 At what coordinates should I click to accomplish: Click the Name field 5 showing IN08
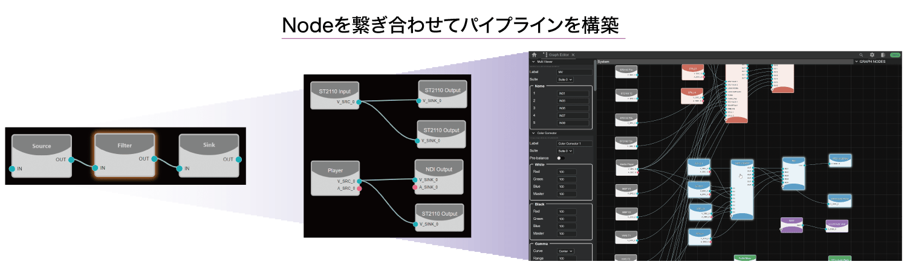(x=573, y=123)
